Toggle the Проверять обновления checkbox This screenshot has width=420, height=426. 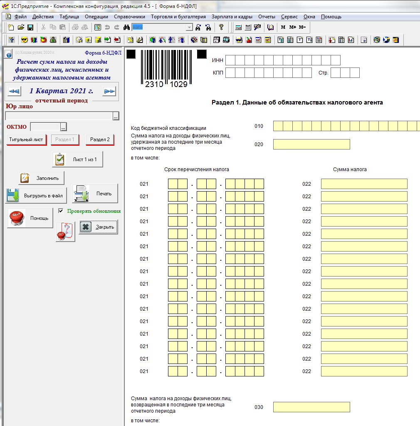coord(61,211)
